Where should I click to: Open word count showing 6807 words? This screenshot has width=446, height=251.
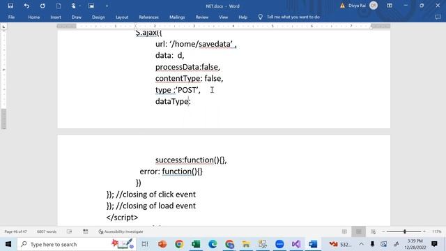point(47,231)
